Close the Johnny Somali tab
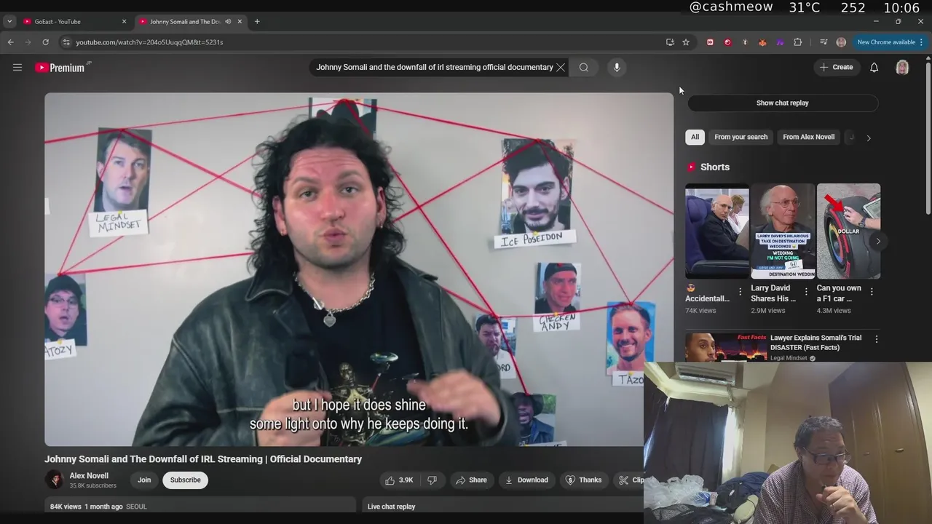The width and height of the screenshot is (932, 524). [240, 22]
